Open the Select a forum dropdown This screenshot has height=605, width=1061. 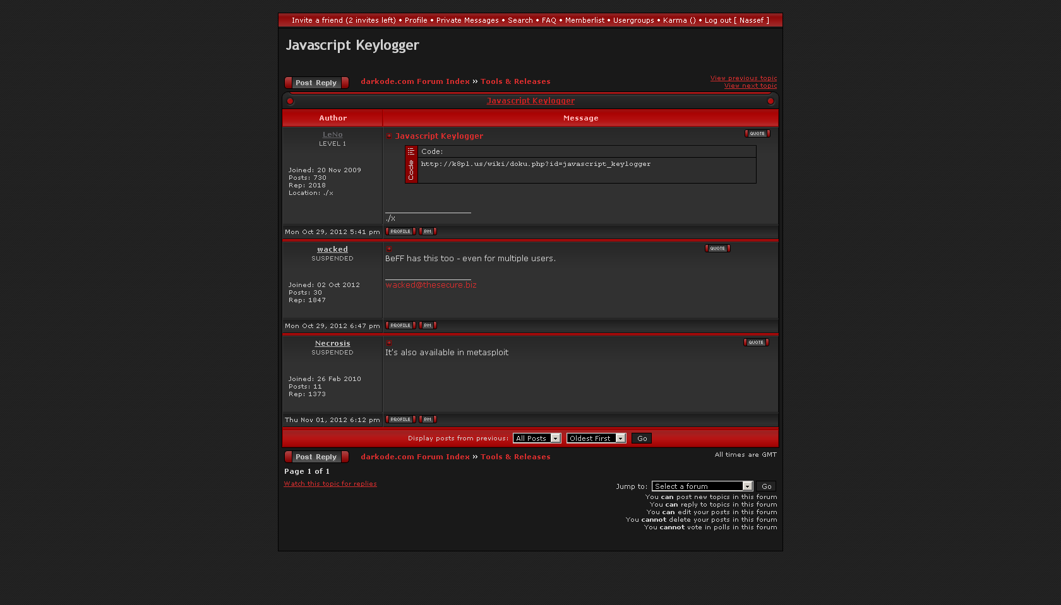[x=702, y=486]
